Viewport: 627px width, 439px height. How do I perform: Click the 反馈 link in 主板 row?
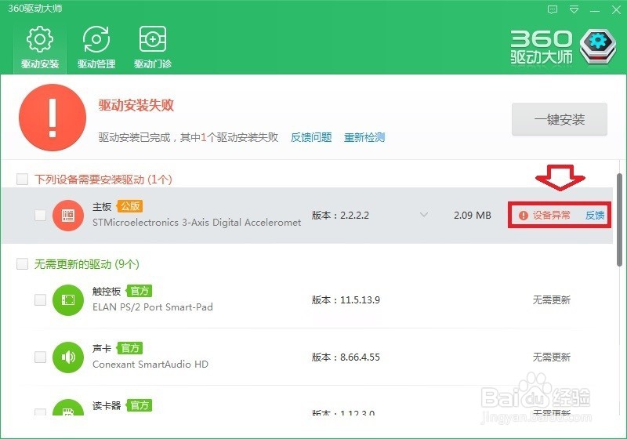pos(595,216)
